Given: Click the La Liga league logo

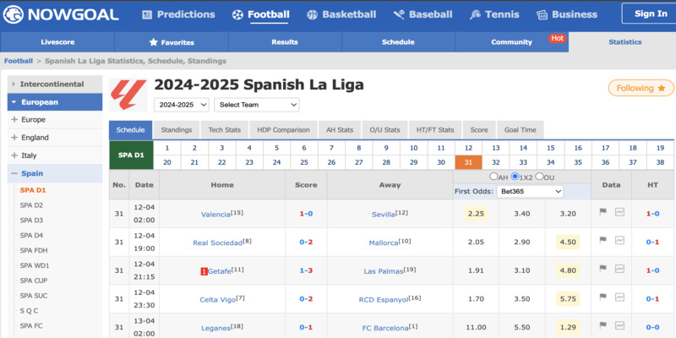Looking at the screenshot, I should click(x=128, y=92).
